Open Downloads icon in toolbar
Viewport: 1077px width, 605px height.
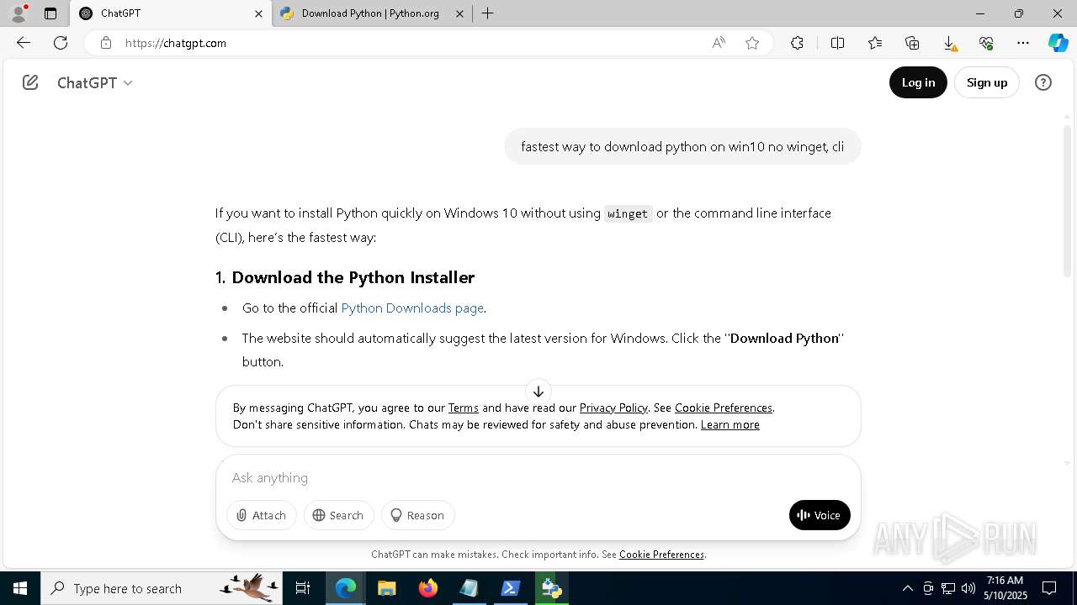[x=949, y=43]
